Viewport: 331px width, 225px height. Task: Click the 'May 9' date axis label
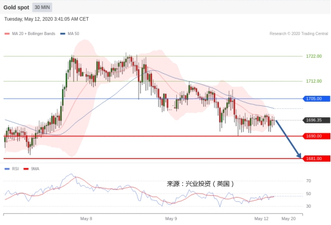pos(171,218)
